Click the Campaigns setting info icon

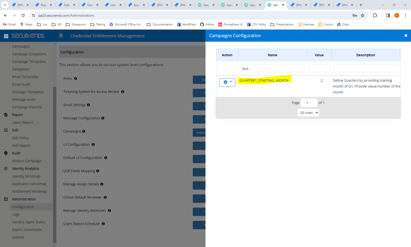pos(84,131)
